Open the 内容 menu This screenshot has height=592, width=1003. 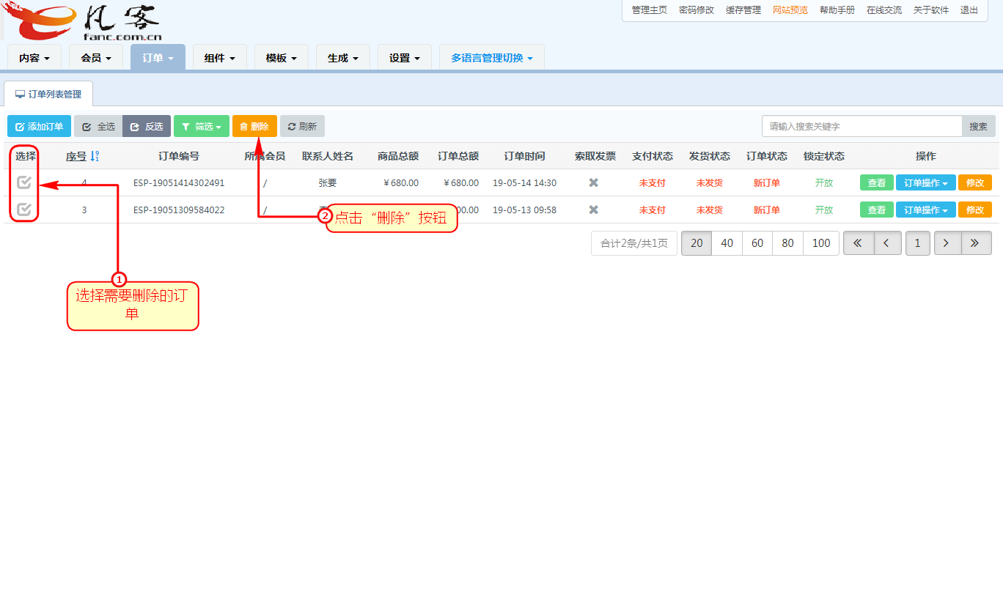pyautogui.click(x=34, y=58)
